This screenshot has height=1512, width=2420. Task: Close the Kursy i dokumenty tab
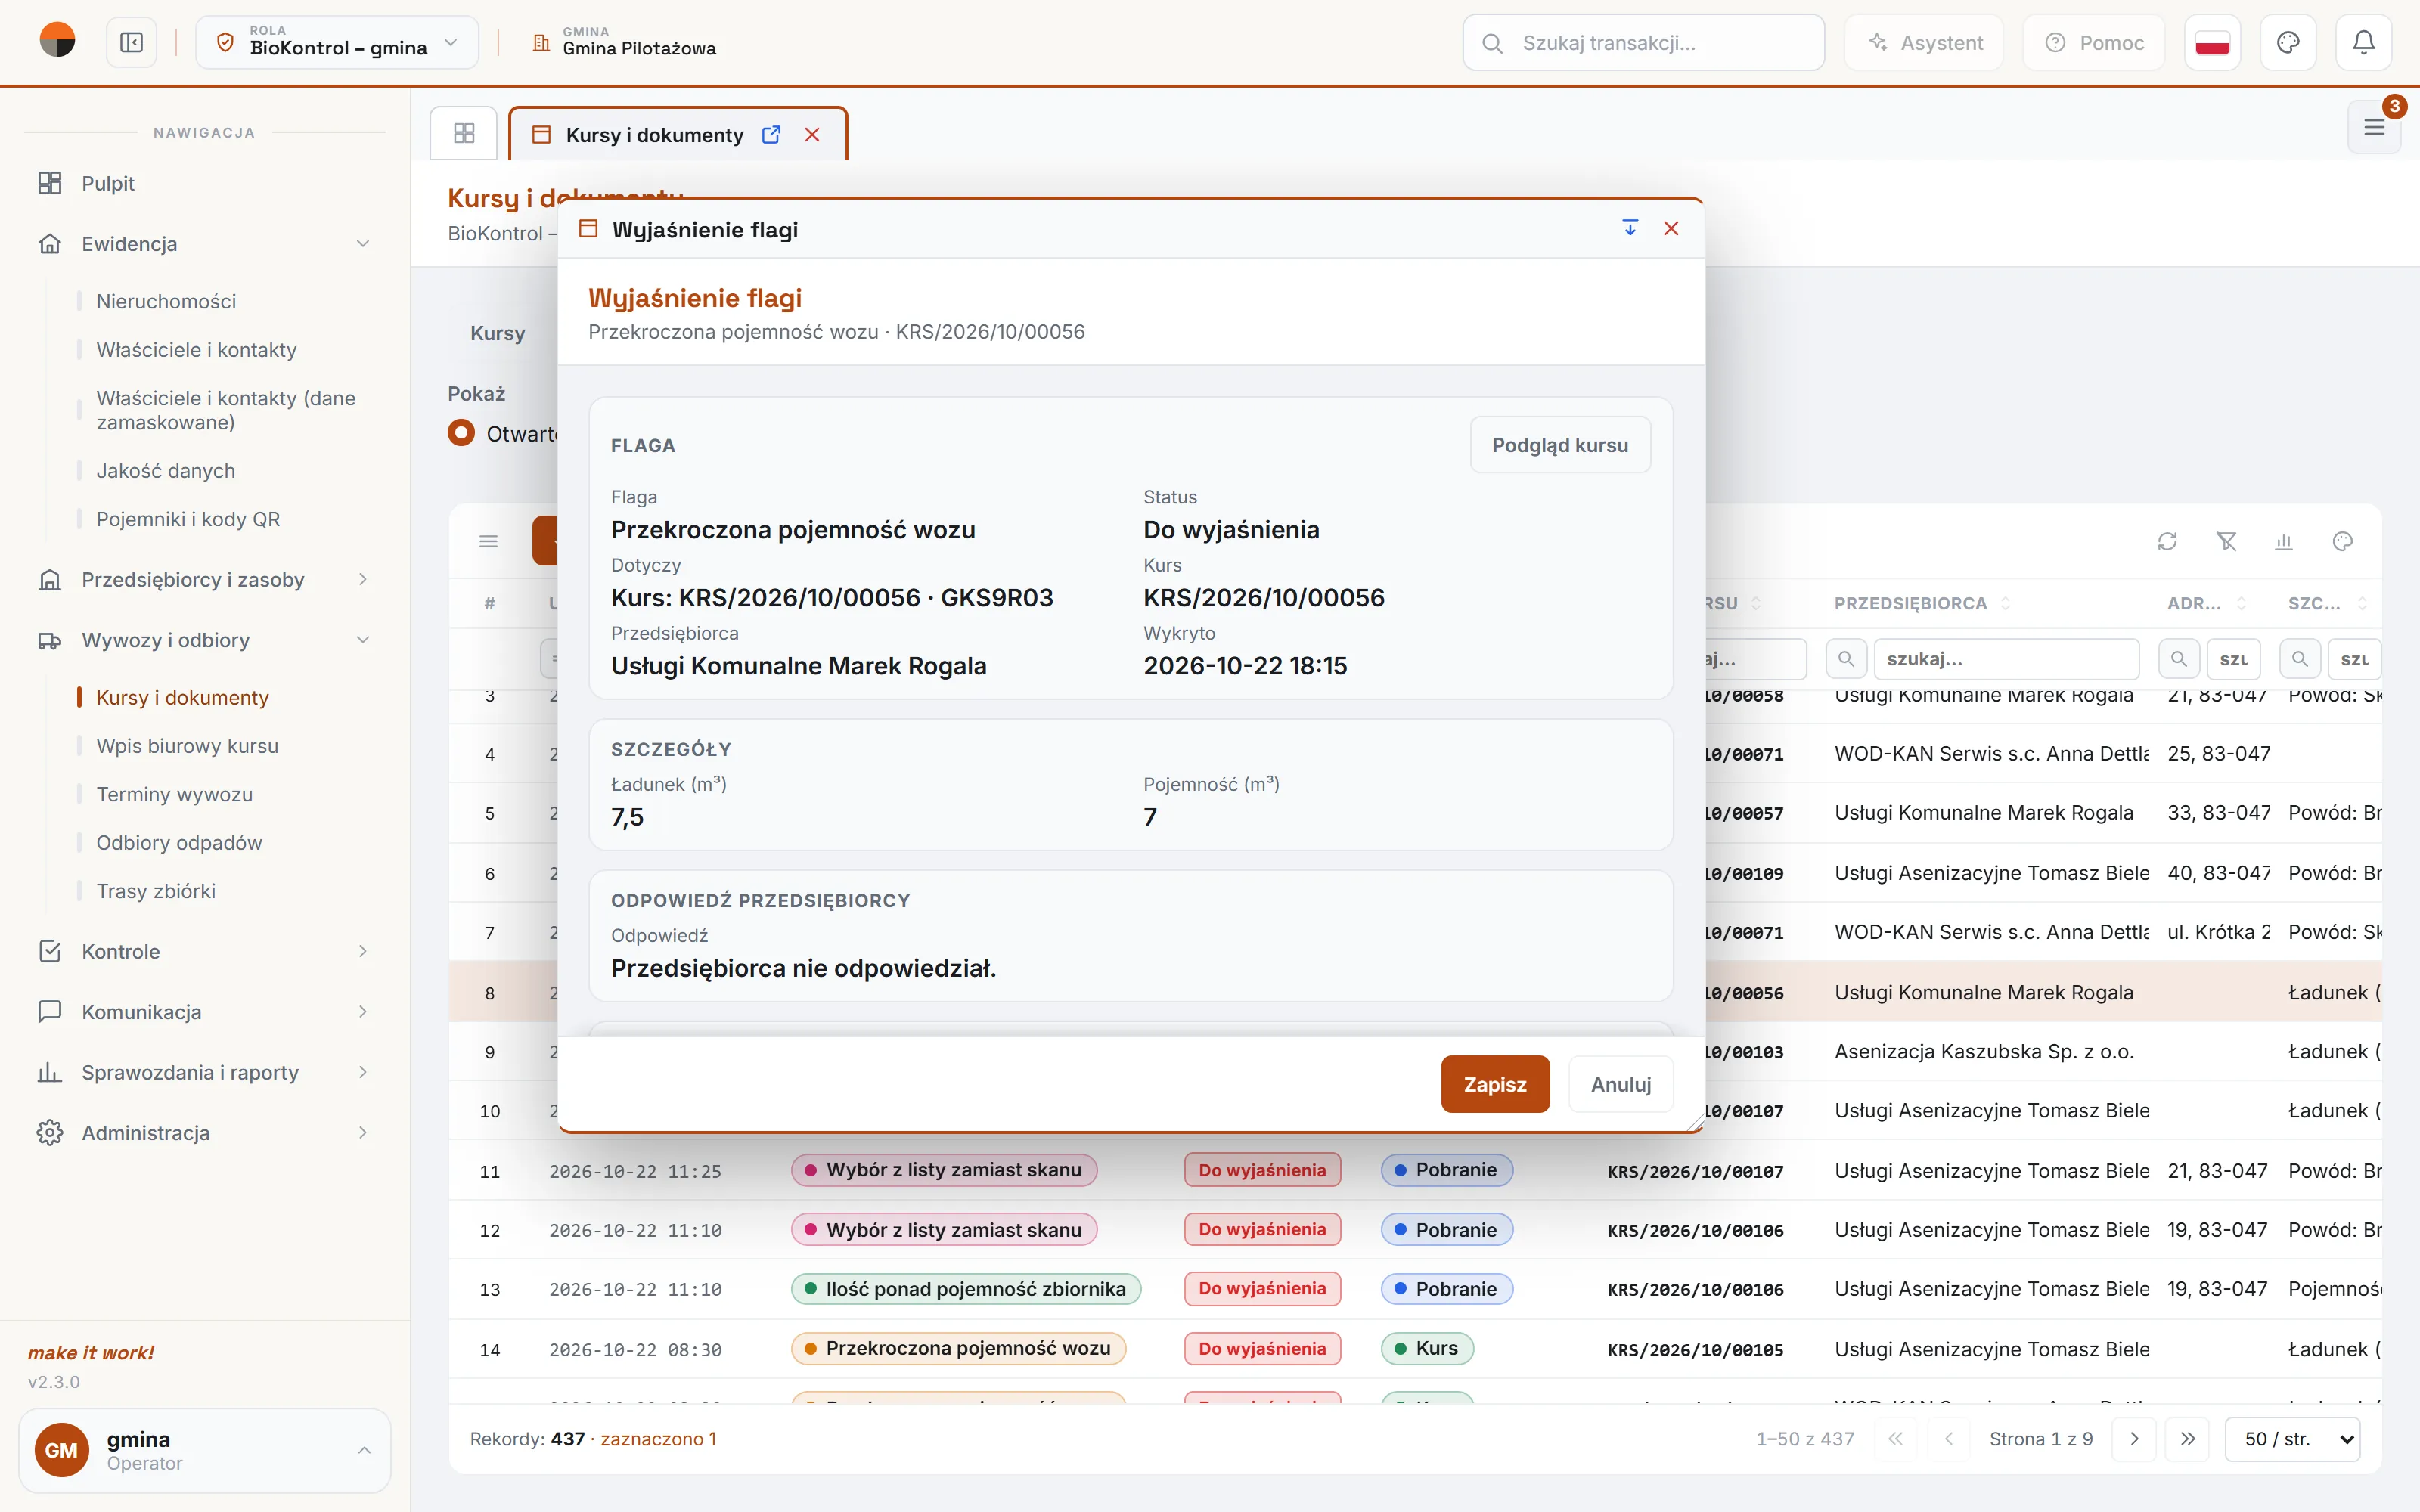pos(812,135)
